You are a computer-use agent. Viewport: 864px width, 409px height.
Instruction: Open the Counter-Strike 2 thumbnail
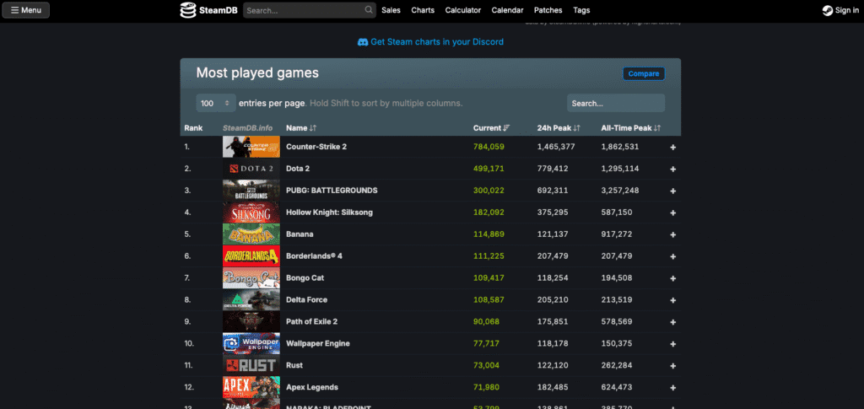251,147
